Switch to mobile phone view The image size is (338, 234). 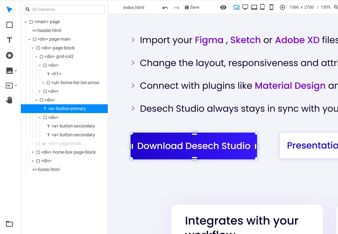pyautogui.click(x=271, y=7)
